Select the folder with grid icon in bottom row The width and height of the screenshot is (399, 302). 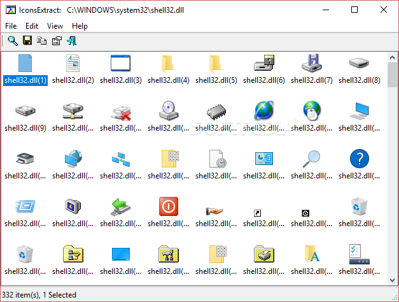218,254
